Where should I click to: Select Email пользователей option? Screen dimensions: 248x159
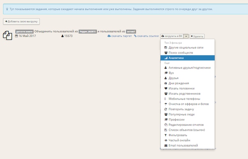click(188, 145)
